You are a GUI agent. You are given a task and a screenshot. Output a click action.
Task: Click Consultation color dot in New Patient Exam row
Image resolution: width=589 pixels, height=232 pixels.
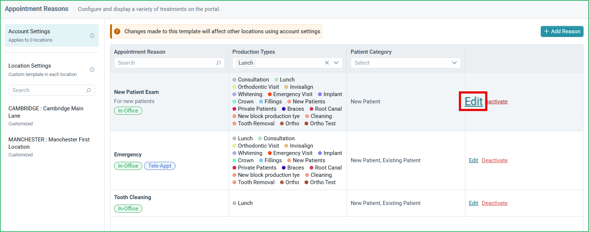[234, 80]
